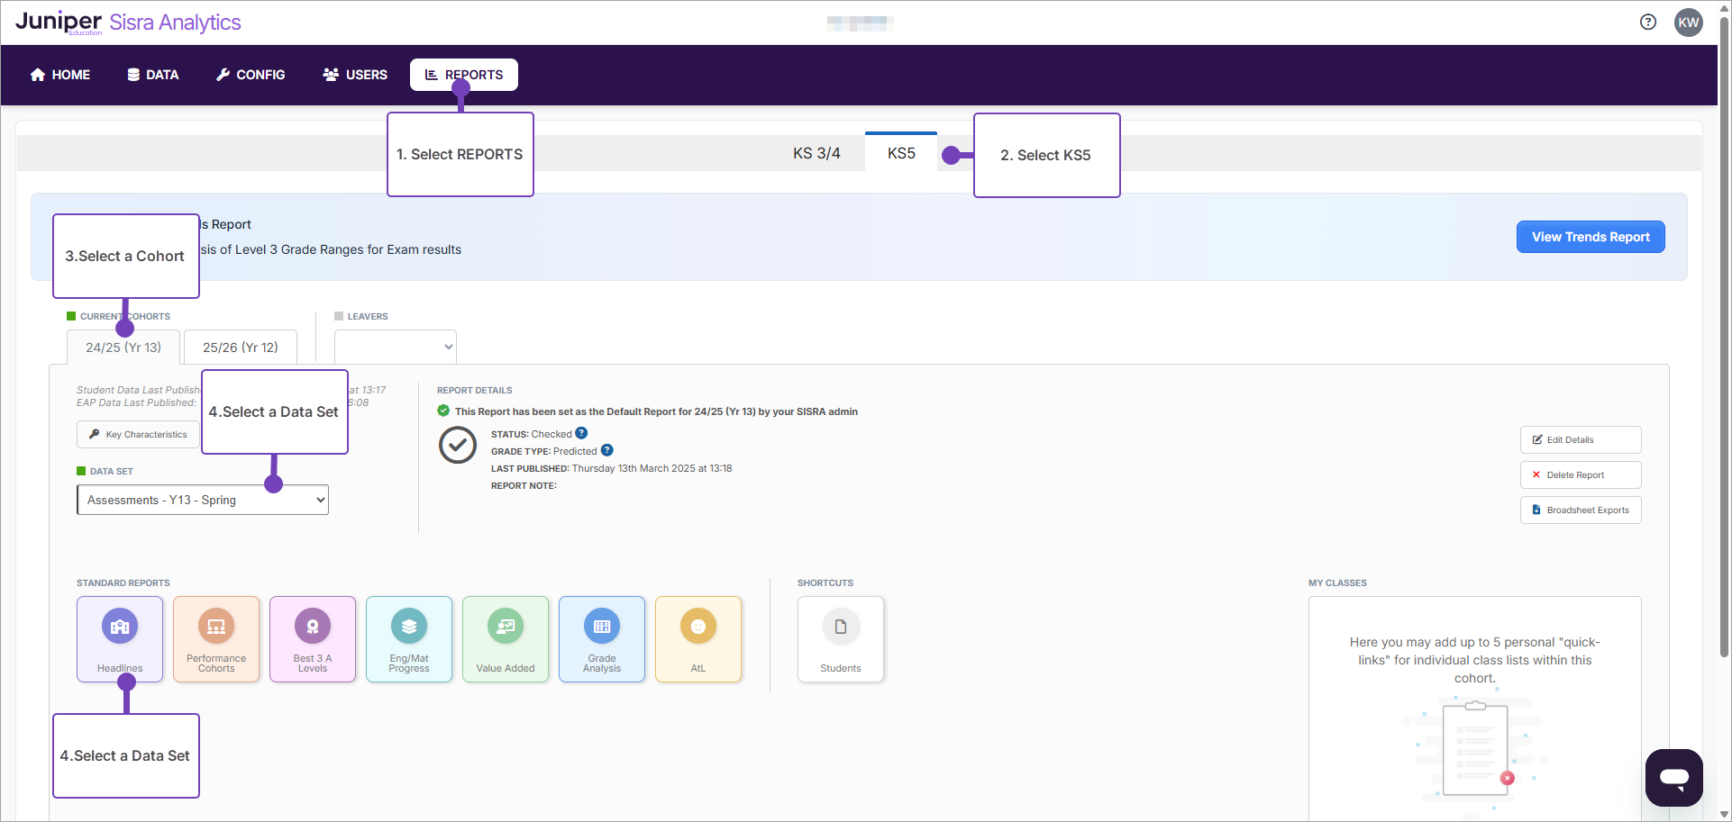
Task: Open the Students shortcut
Action: click(x=840, y=638)
